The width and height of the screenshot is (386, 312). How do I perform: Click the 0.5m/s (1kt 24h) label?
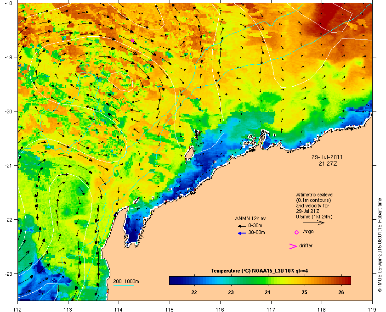(314, 217)
